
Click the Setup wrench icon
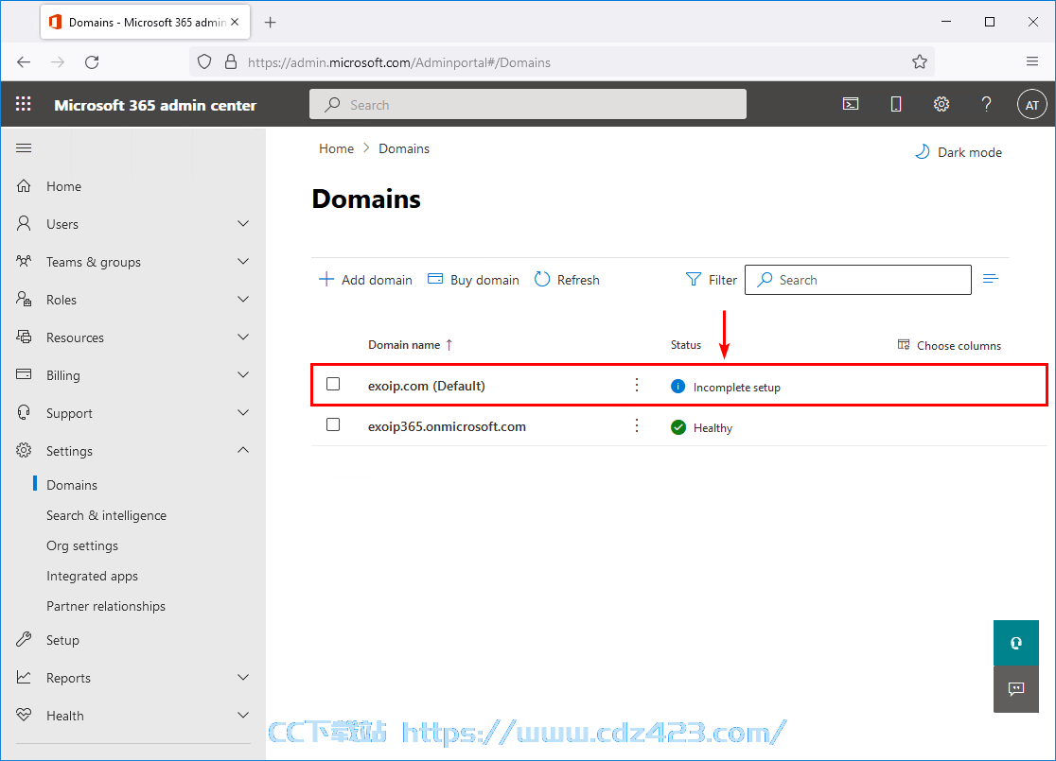tap(24, 639)
